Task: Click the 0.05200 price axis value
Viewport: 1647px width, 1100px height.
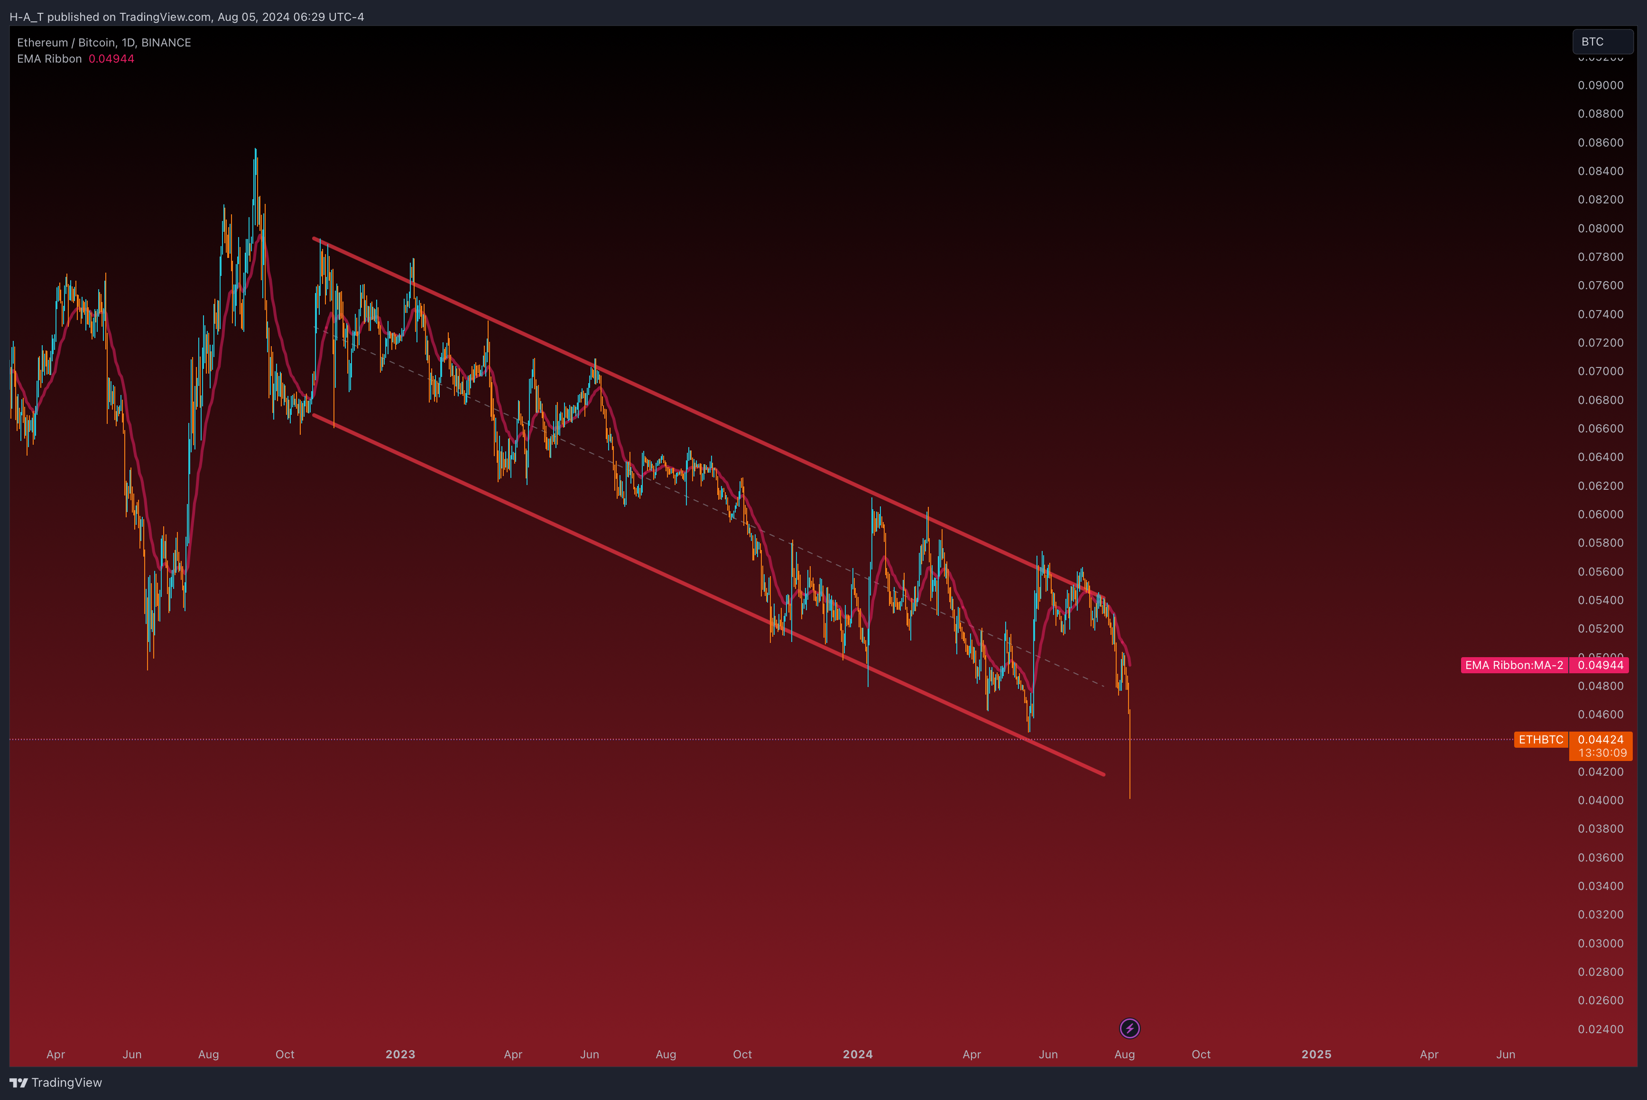Action: pyautogui.click(x=1601, y=629)
